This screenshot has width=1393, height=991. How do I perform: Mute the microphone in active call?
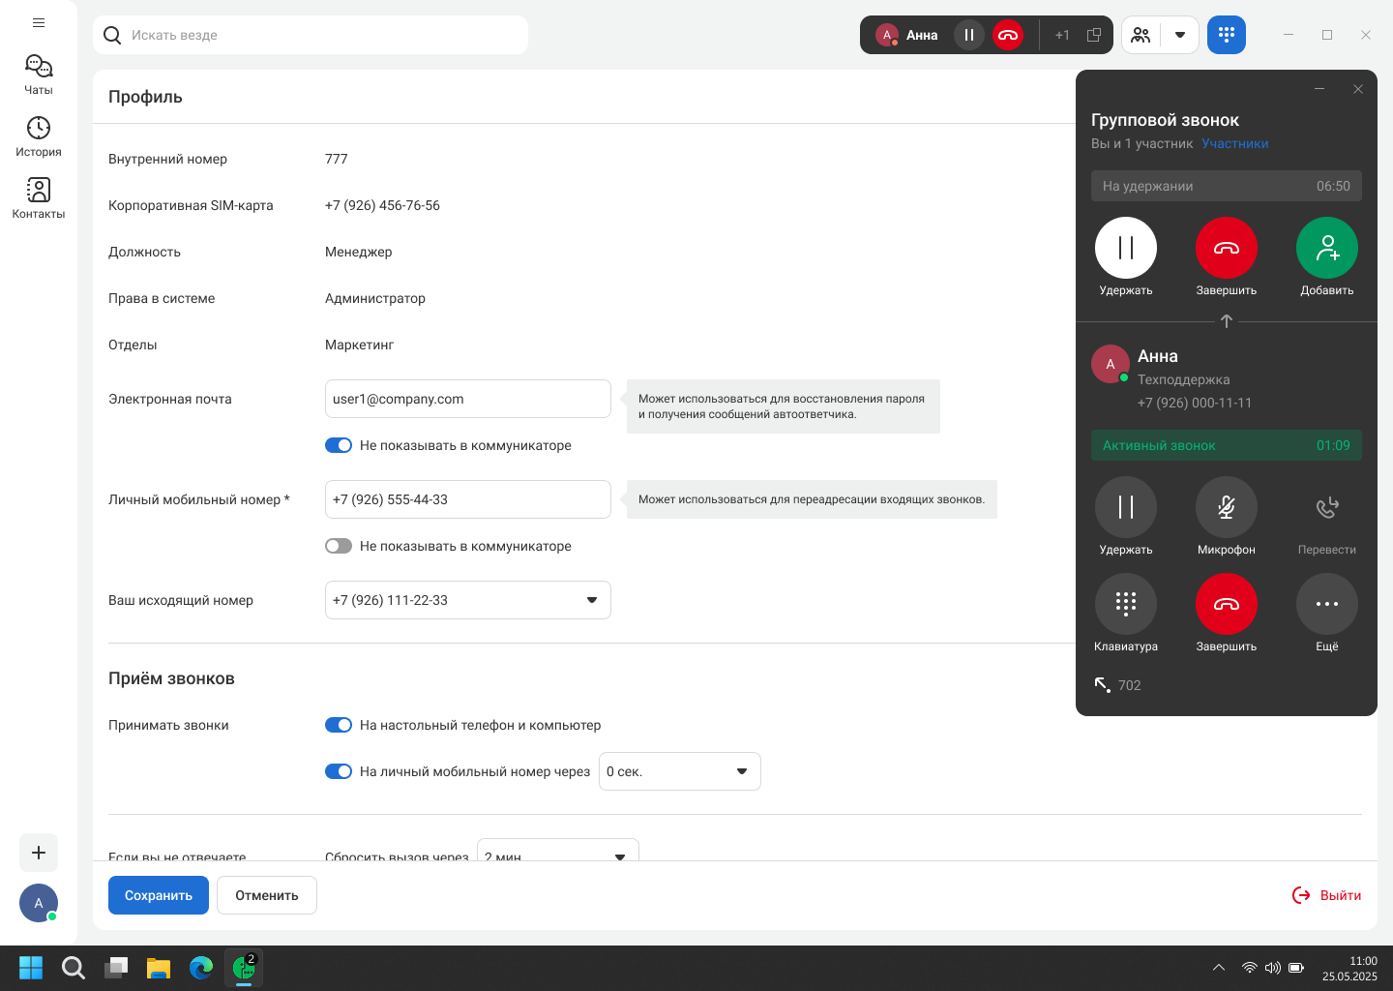tap(1226, 507)
